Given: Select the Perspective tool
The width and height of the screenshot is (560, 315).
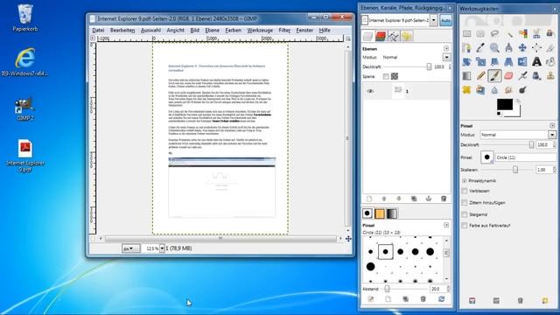Looking at the screenshot, I should click(x=508, y=62).
